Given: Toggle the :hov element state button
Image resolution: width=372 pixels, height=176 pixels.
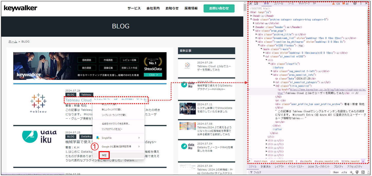Looking at the screenshot, I should coord(336,172).
